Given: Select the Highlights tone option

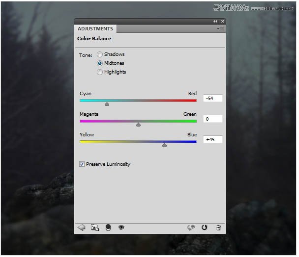Looking at the screenshot, I should click(100, 72).
